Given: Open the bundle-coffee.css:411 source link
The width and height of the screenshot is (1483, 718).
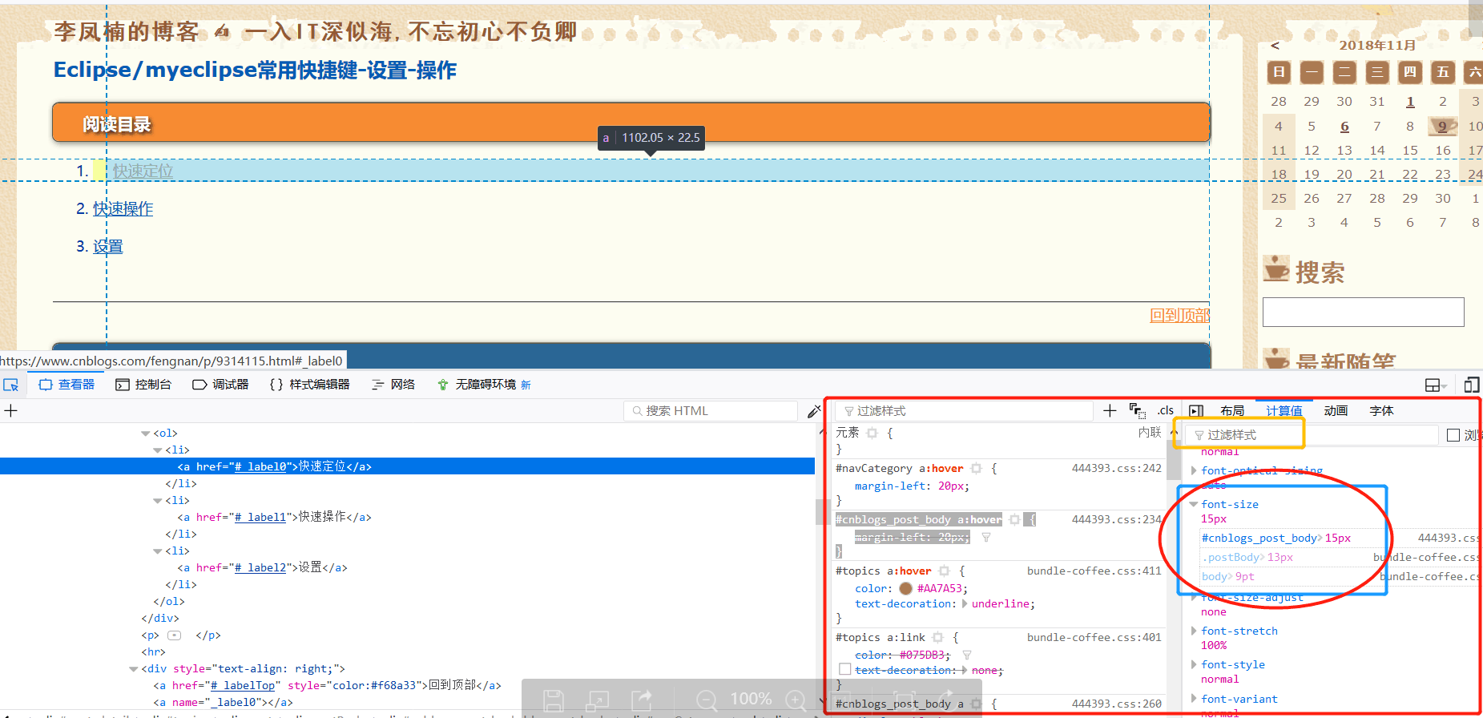Looking at the screenshot, I should coord(1094,571).
